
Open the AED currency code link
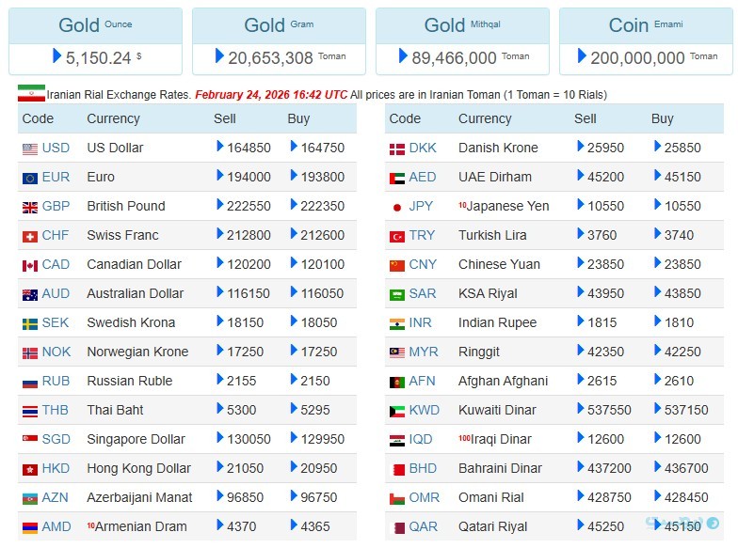coord(423,177)
